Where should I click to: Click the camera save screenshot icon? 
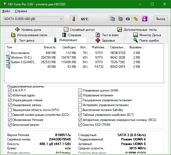(x=128, y=19)
